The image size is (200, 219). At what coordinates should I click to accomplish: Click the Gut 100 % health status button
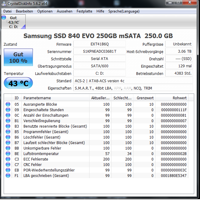click(x=18, y=57)
